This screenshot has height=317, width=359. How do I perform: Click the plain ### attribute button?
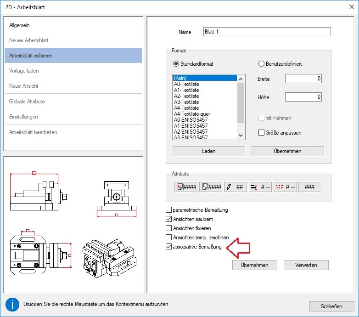(x=310, y=187)
